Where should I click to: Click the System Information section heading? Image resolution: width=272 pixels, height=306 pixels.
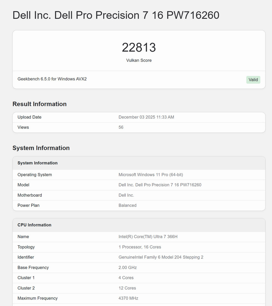pyautogui.click(x=41, y=148)
